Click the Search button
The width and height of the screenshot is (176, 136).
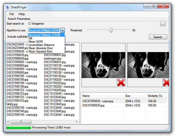(158, 37)
